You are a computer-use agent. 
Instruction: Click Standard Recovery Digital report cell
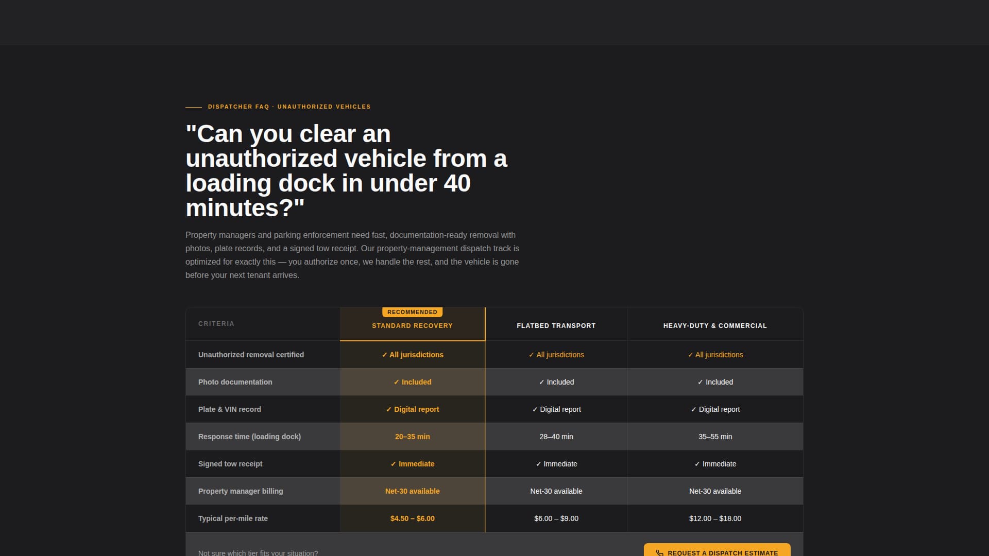point(412,409)
